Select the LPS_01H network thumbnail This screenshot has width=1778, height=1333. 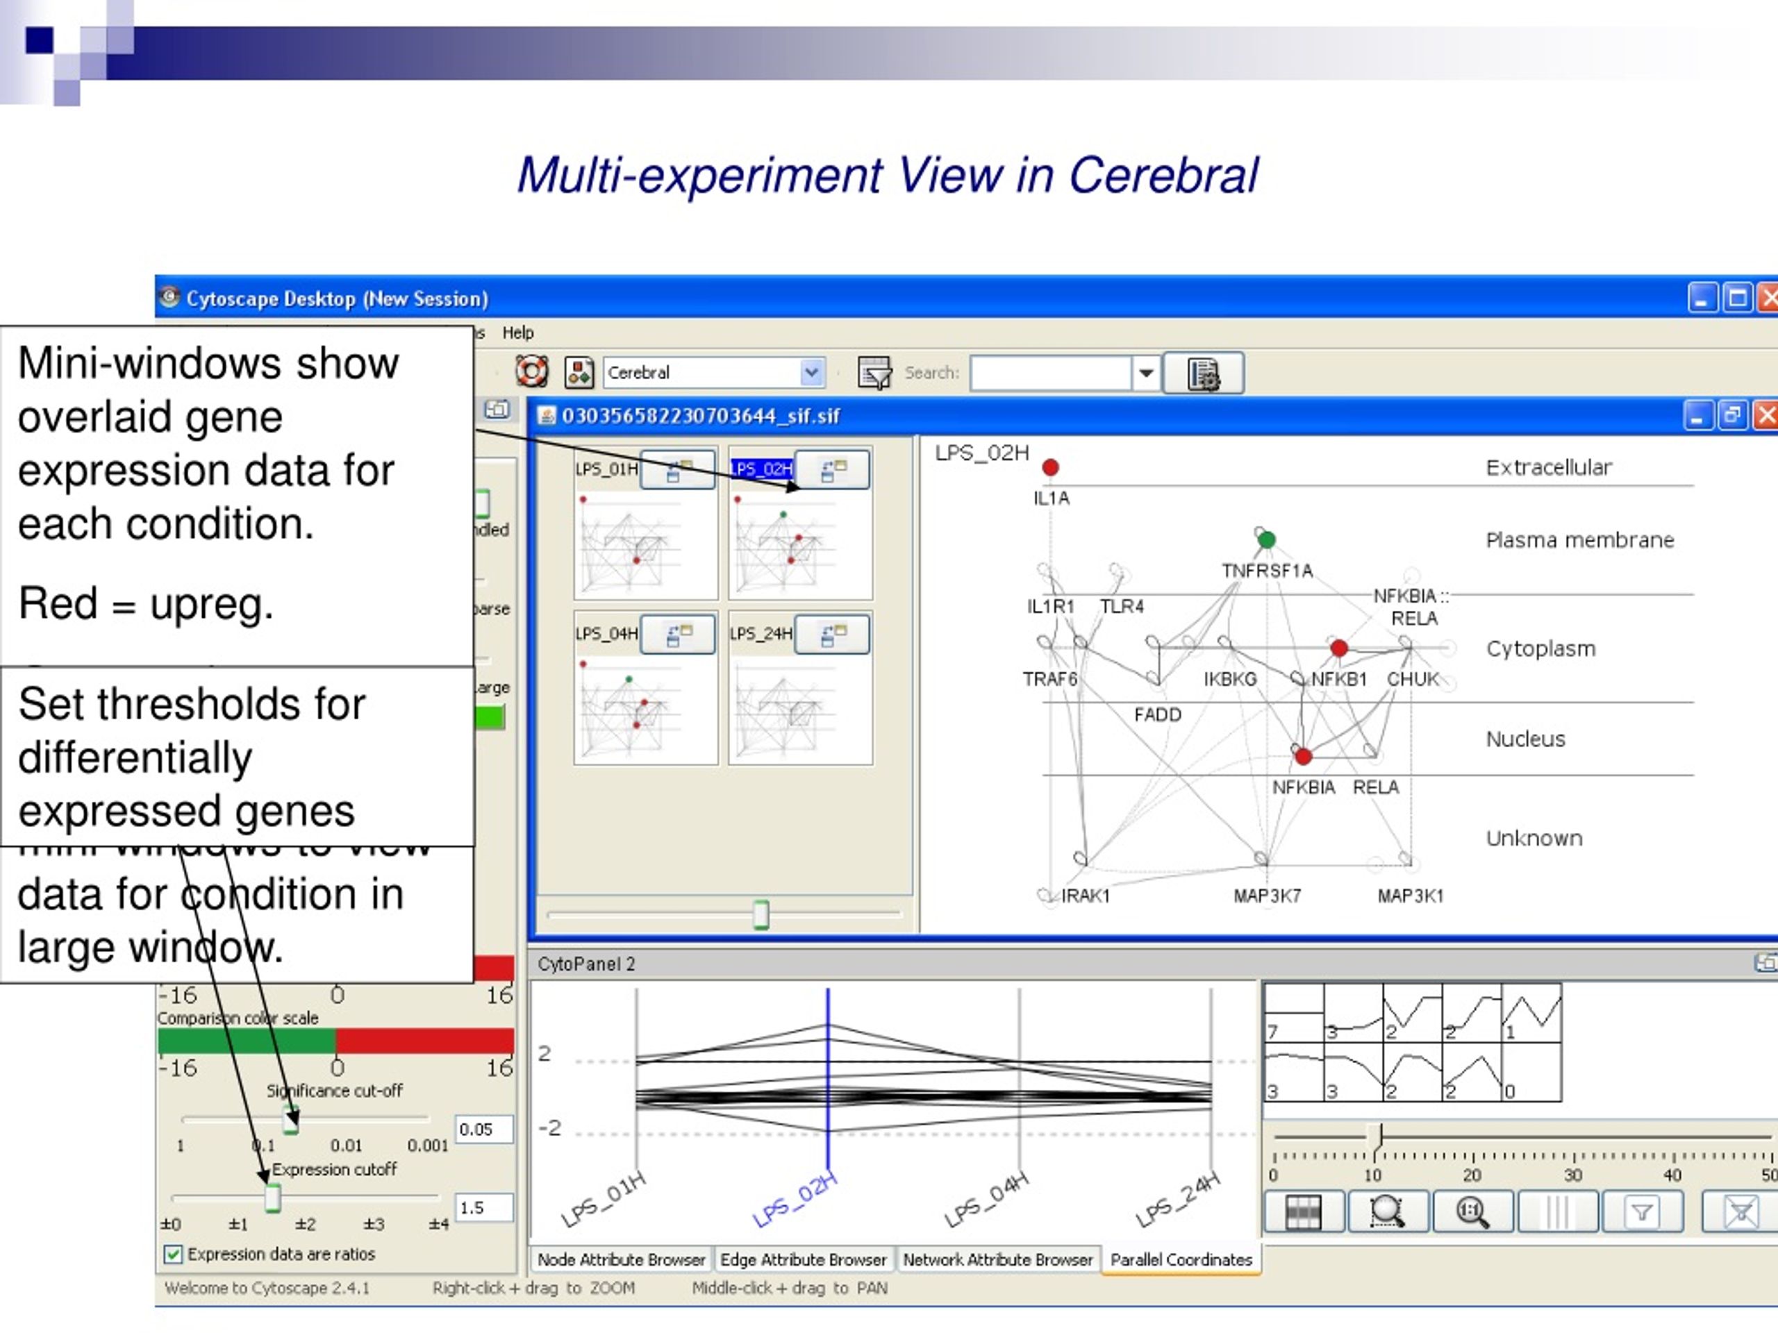click(645, 544)
